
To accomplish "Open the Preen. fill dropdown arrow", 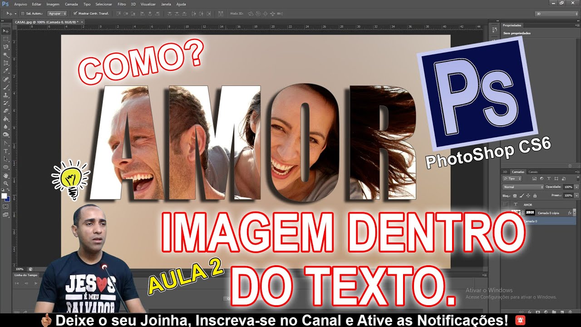I will [x=576, y=195].
